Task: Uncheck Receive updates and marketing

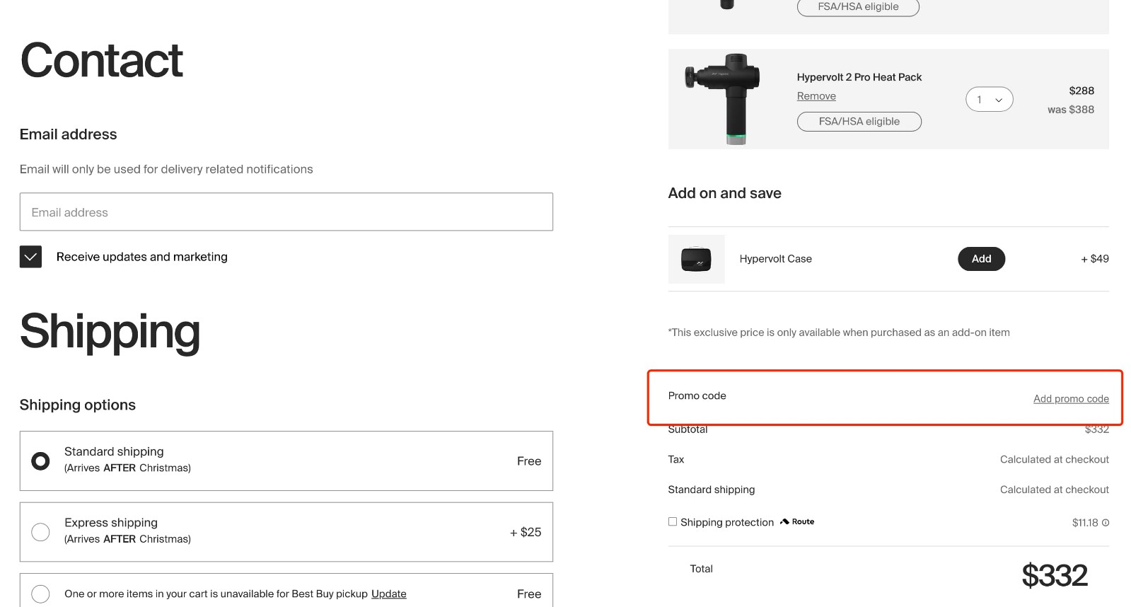Action: (30, 257)
